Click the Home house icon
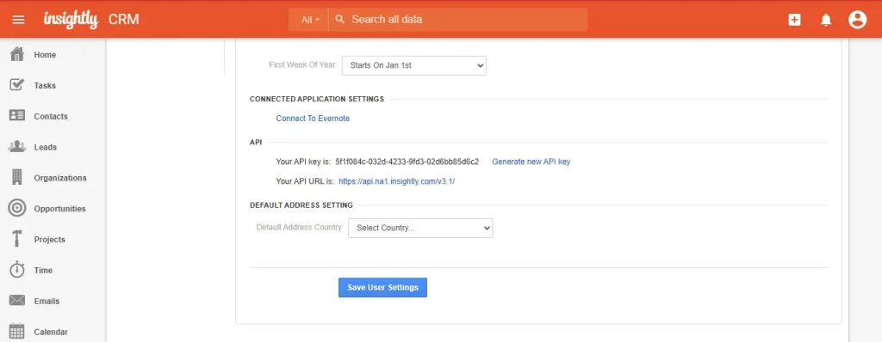The height and width of the screenshot is (342, 882). [17, 54]
